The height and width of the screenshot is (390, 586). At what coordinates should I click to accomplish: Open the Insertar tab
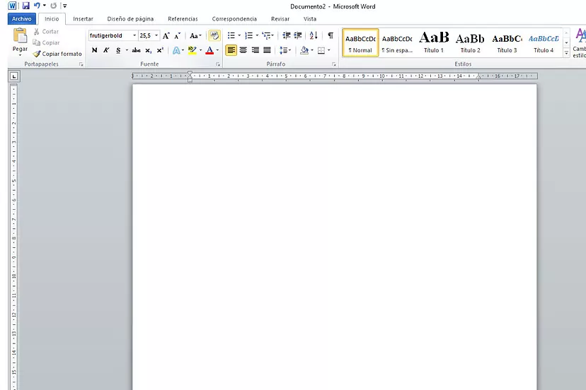click(83, 18)
